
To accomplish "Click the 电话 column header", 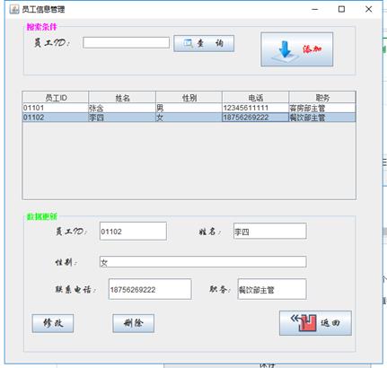I will [x=255, y=98].
